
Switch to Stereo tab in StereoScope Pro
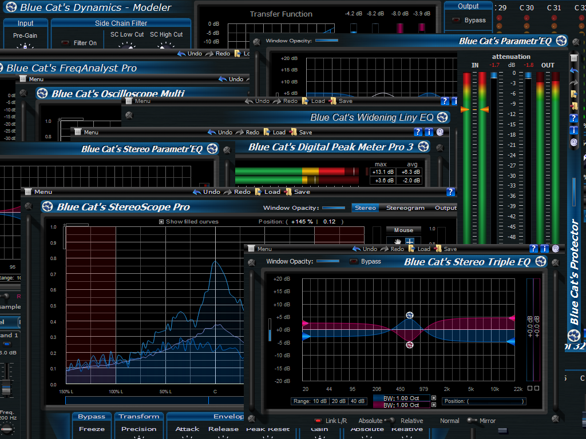365,207
